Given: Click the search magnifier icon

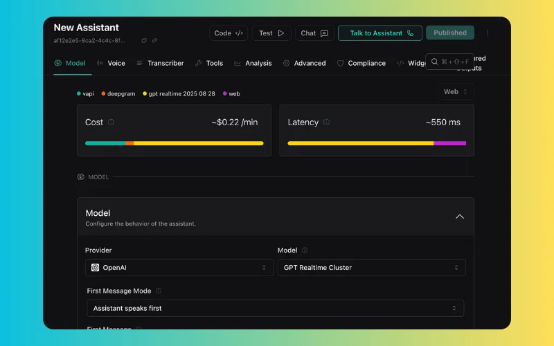Looking at the screenshot, I should 434,62.
